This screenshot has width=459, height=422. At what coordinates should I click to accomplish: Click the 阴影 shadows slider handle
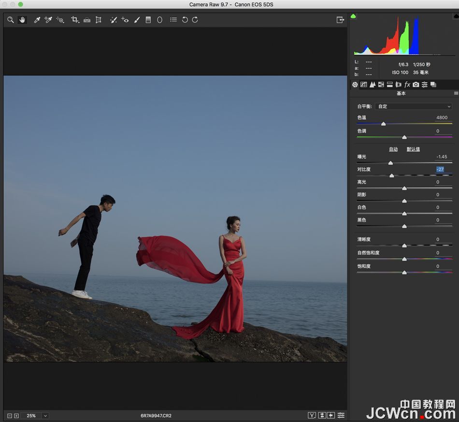(x=404, y=201)
